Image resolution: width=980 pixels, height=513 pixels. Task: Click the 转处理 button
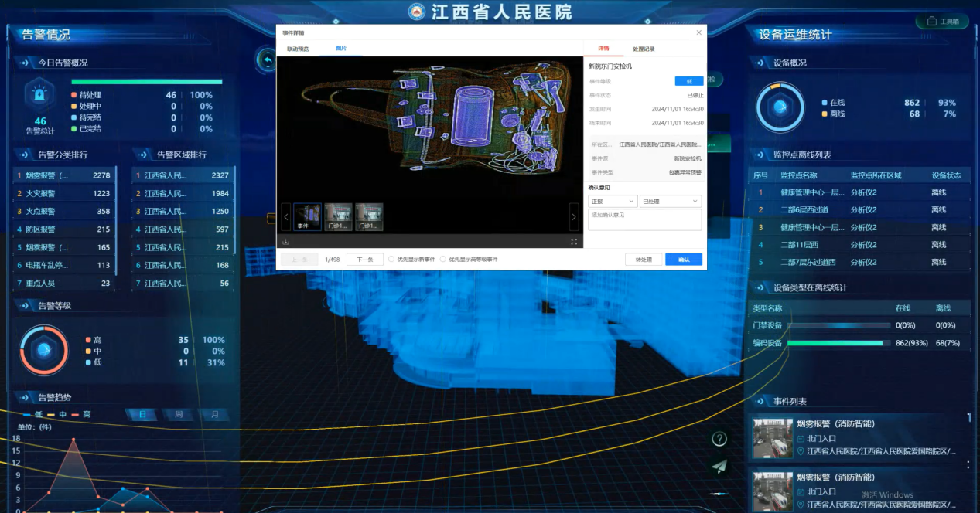click(644, 260)
